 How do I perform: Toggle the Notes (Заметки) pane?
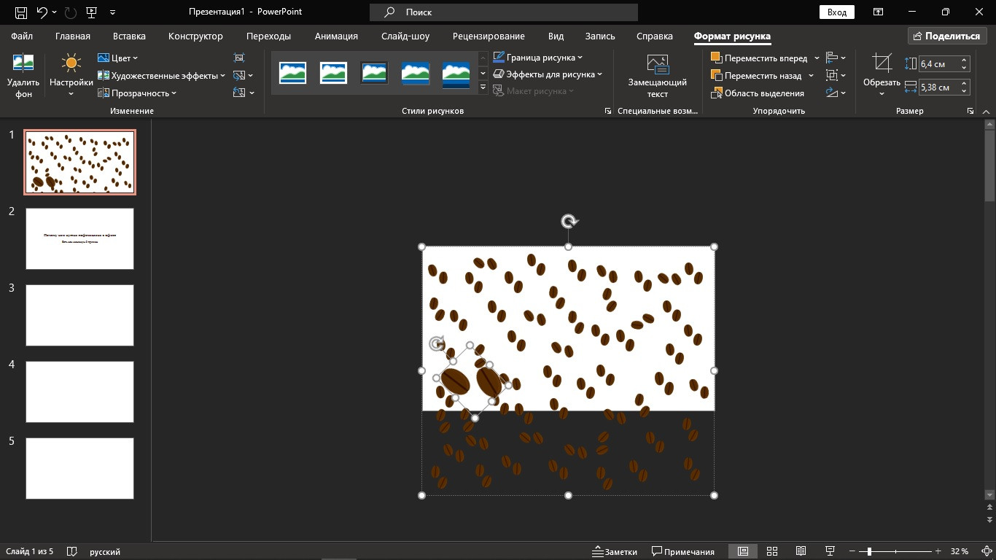(x=613, y=551)
